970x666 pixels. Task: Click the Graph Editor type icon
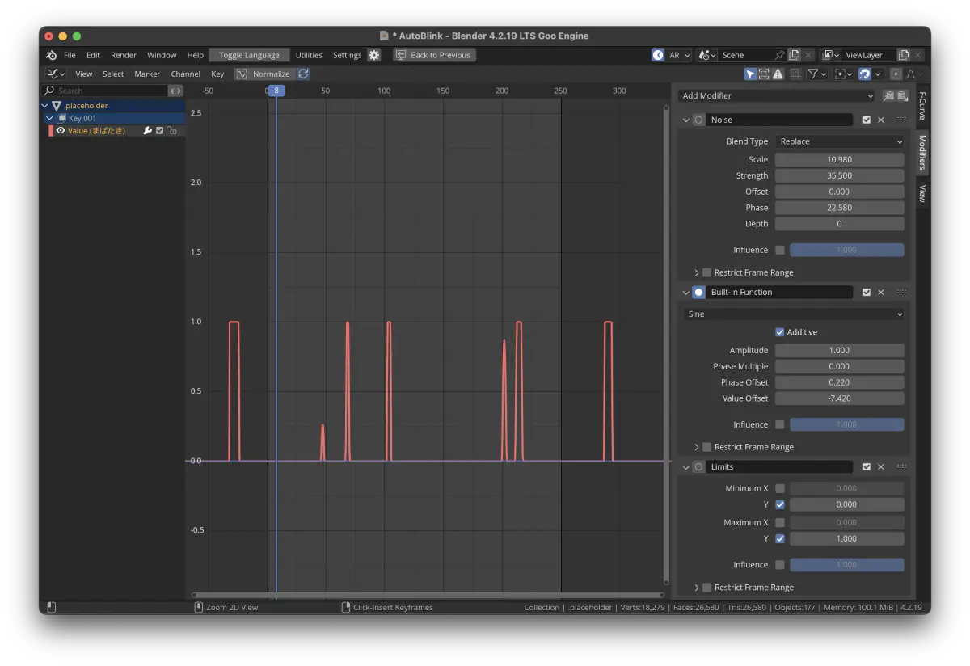56,74
